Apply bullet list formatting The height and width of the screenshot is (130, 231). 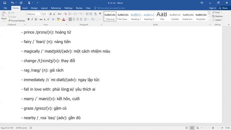tap(70, 14)
